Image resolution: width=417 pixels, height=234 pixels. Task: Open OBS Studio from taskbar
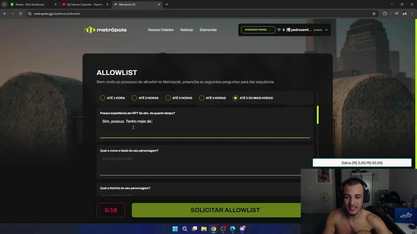tap(223, 229)
